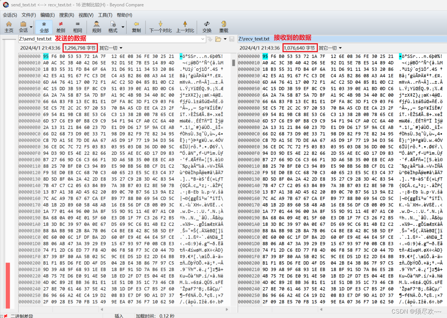
Task: Open the right pane 其它一切 dropdown
Action: tap(331, 48)
